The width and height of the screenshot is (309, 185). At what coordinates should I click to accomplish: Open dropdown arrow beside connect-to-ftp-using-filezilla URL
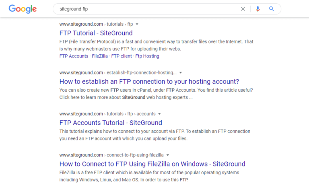(168, 155)
